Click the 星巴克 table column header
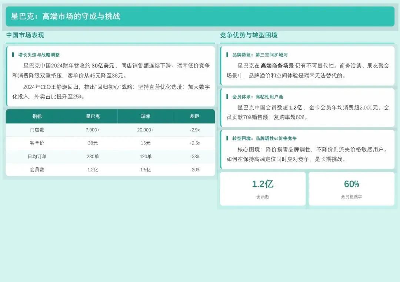This screenshot has width=400, height=282. [93, 116]
